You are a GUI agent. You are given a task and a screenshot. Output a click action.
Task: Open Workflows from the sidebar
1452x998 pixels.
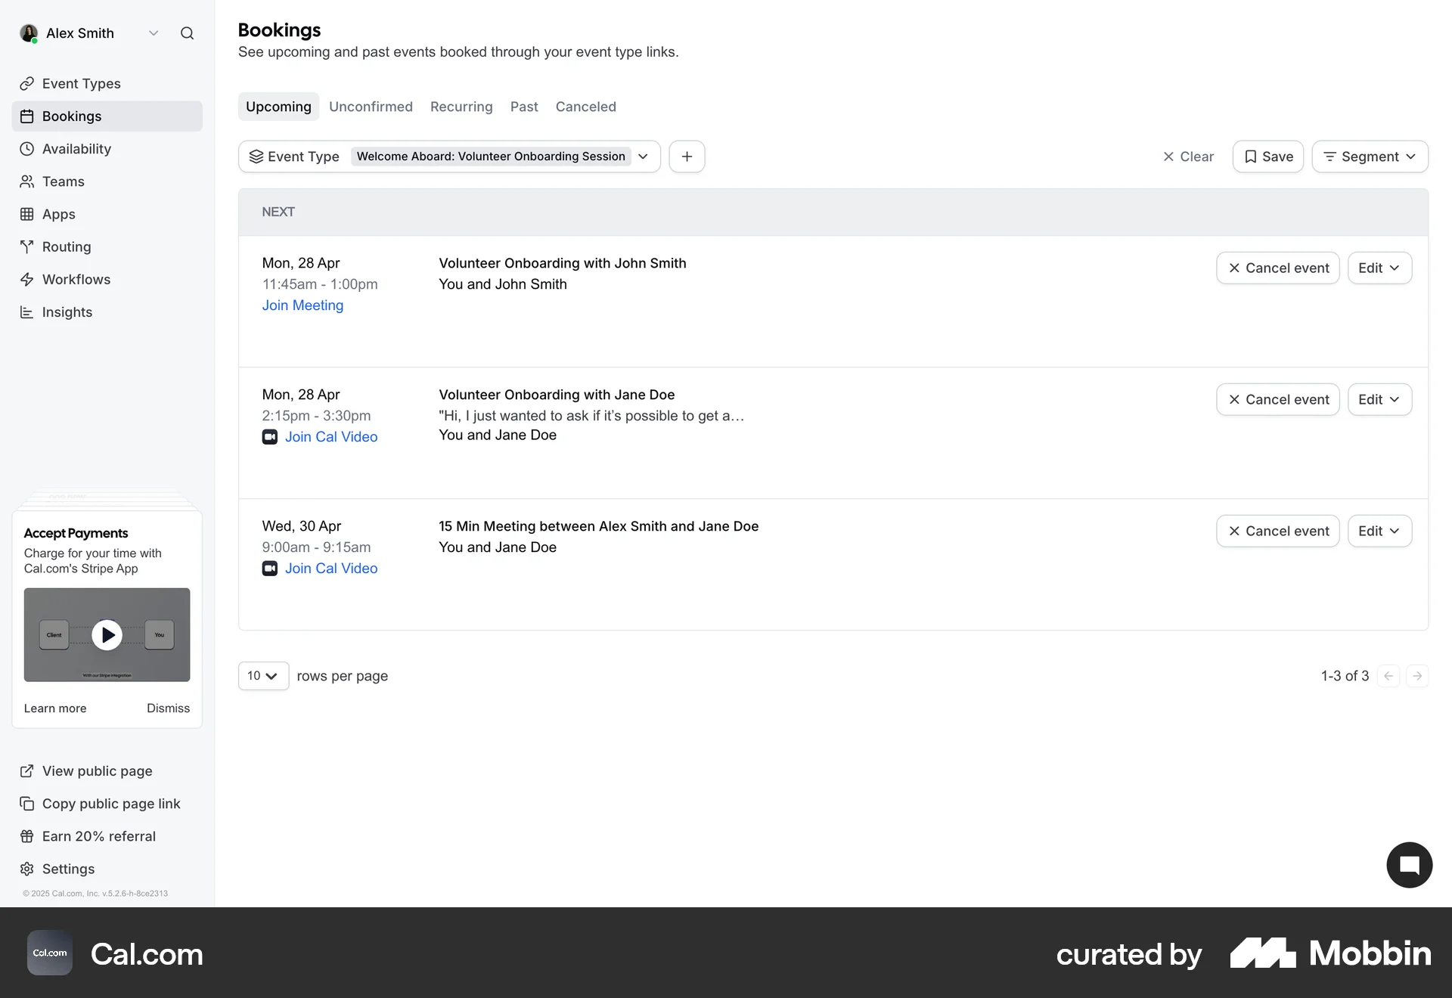pyautogui.click(x=76, y=279)
